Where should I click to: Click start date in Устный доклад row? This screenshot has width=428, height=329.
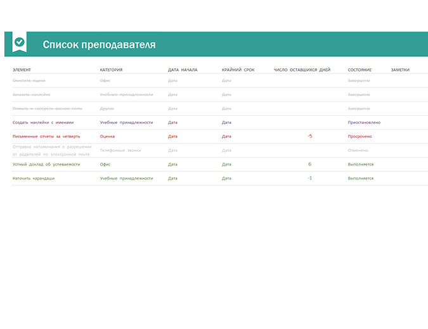click(x=172, y=164)
